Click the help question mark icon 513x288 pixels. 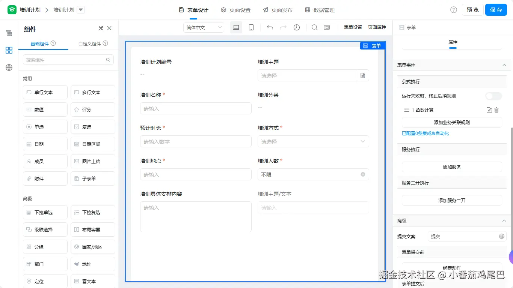pos(454,10)
